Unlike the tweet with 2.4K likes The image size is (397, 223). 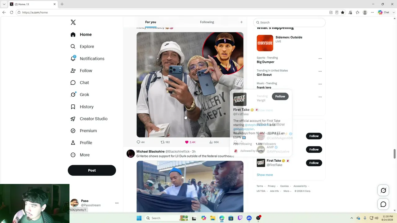click(190, 142)
